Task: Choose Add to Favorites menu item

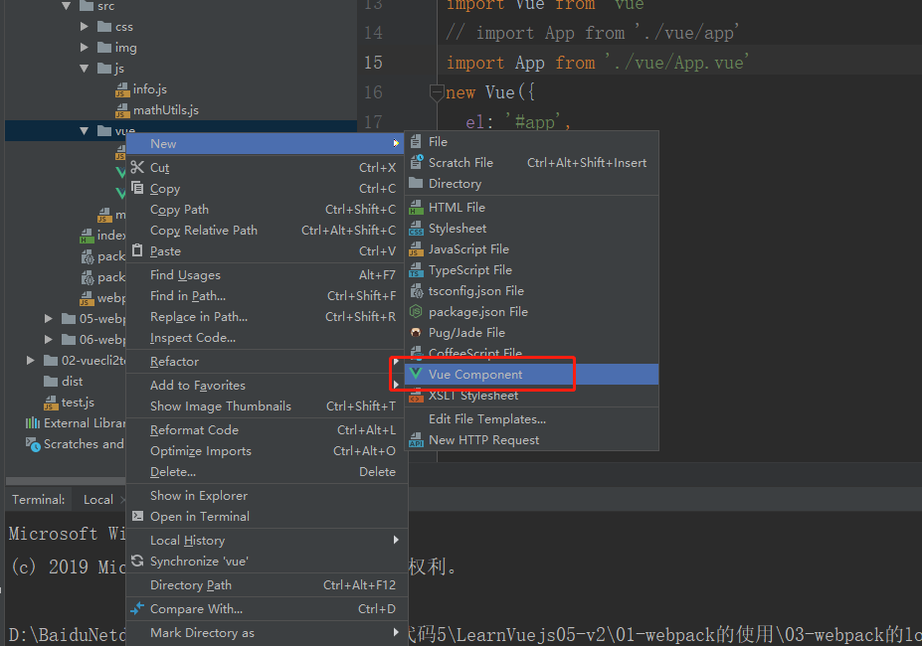Action: click(x=266, y=385)
